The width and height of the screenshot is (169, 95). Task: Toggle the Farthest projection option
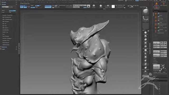click(x=155, y=72)
